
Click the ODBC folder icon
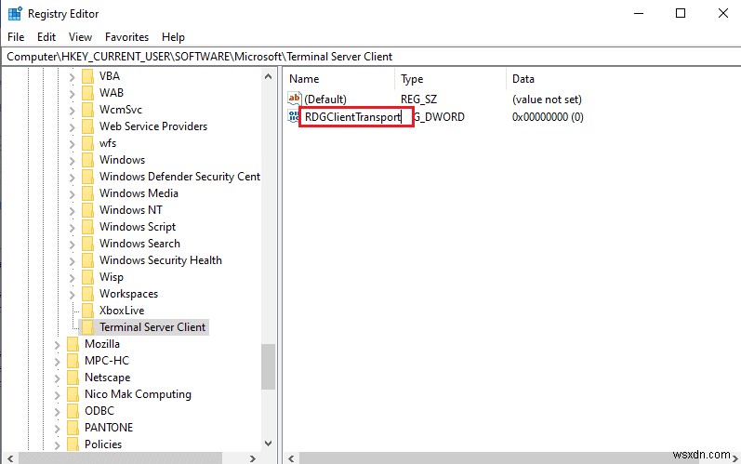[x=73, y=411]
